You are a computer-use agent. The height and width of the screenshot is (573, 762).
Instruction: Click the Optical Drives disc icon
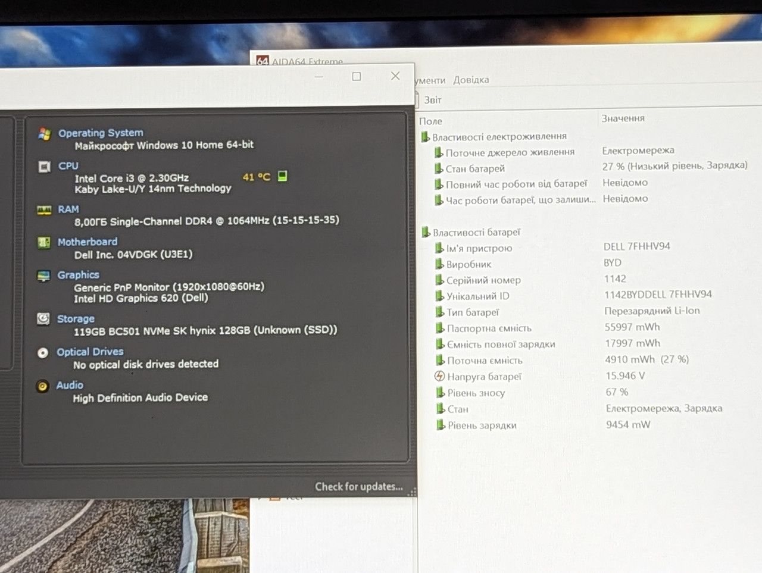(43, 353)
